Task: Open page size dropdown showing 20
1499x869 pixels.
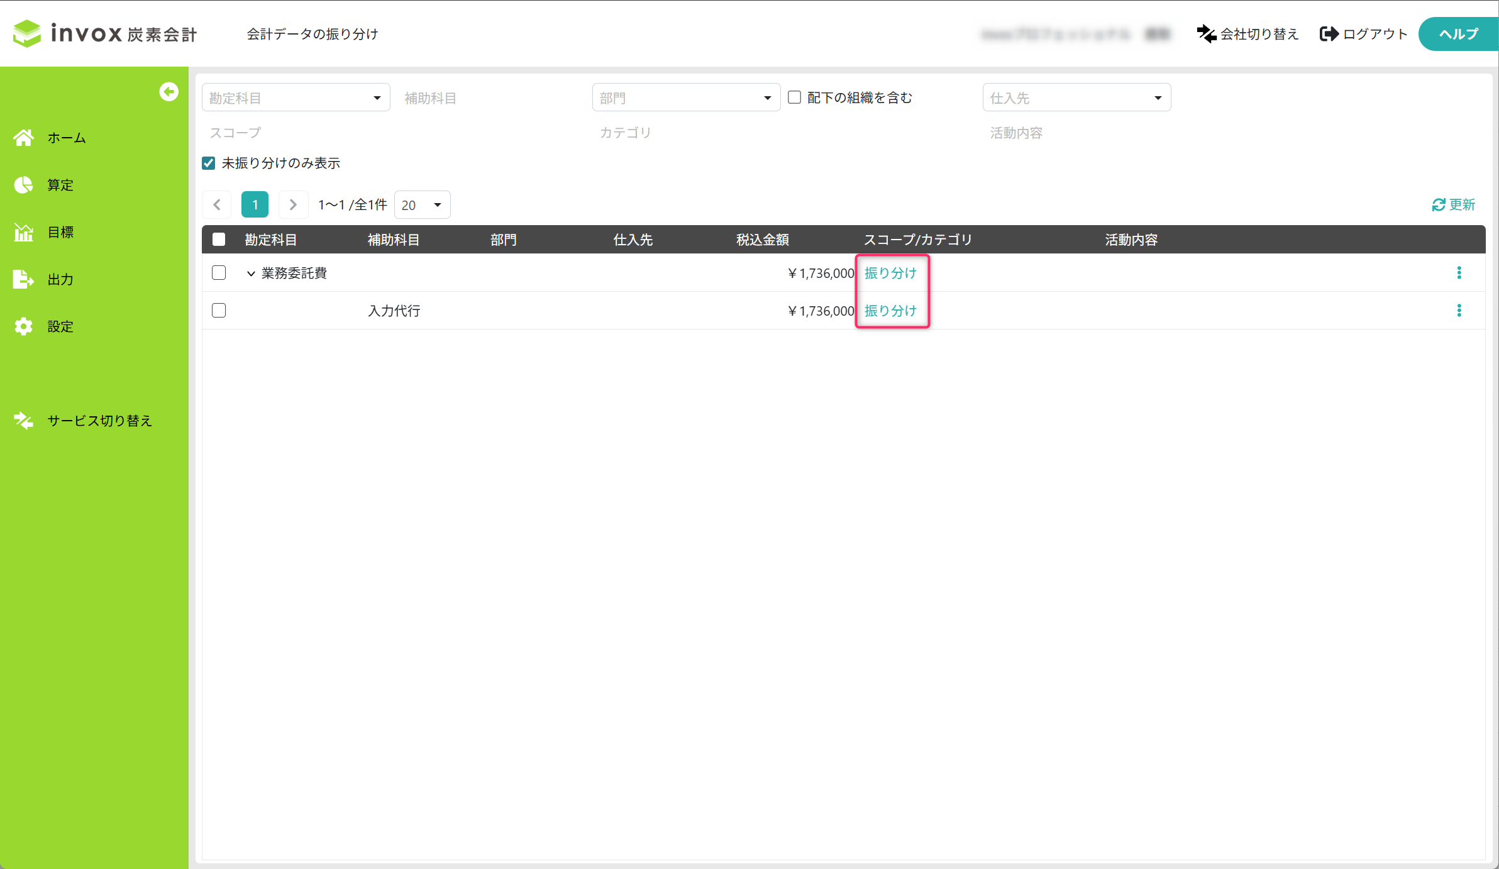Action: (422, 205)
